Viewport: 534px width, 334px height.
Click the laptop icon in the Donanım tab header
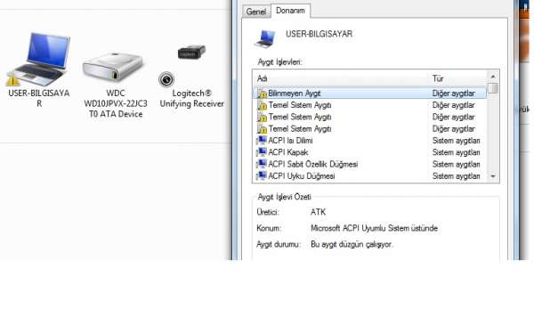click(x=265, y=38)
